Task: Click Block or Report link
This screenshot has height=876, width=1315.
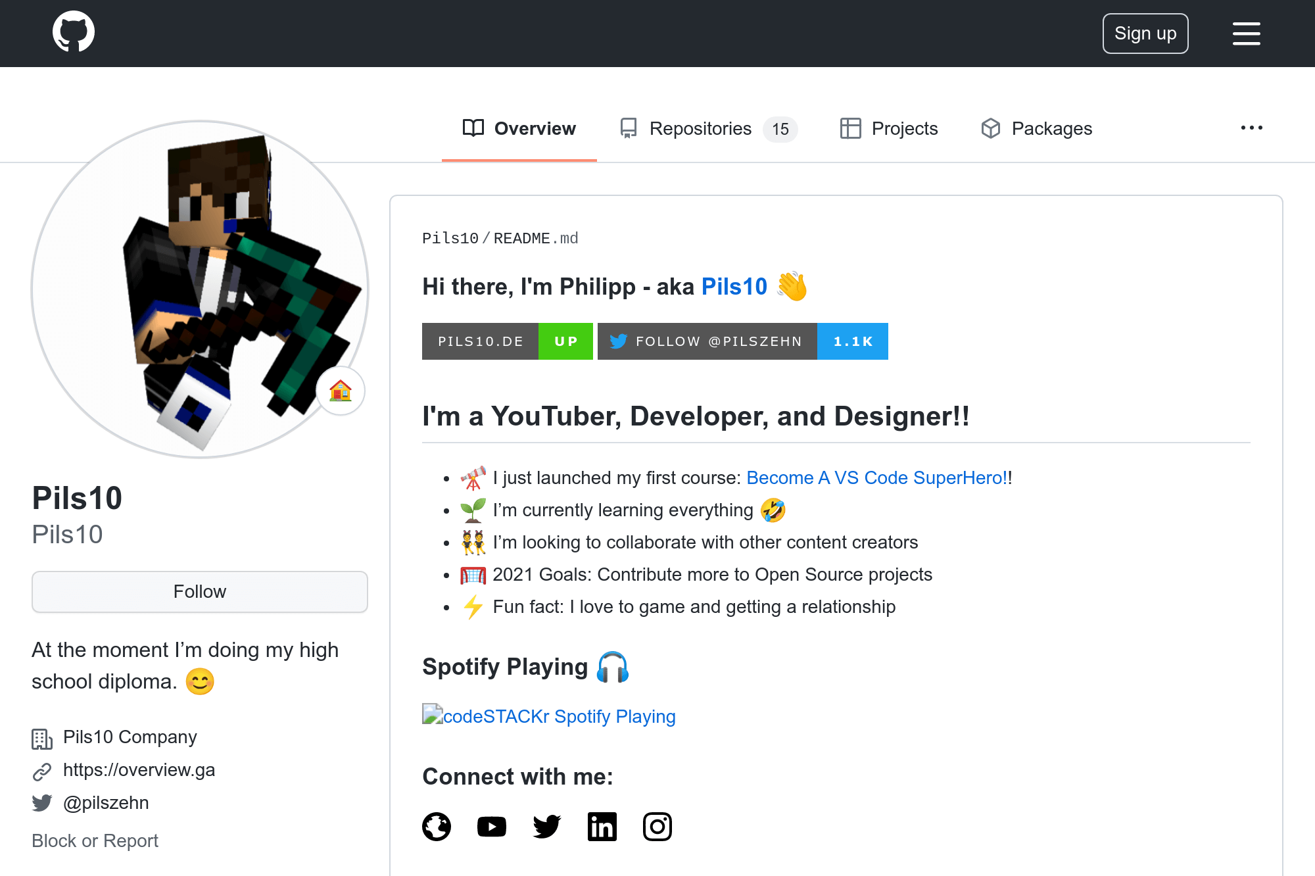Action: coord(95,841)
